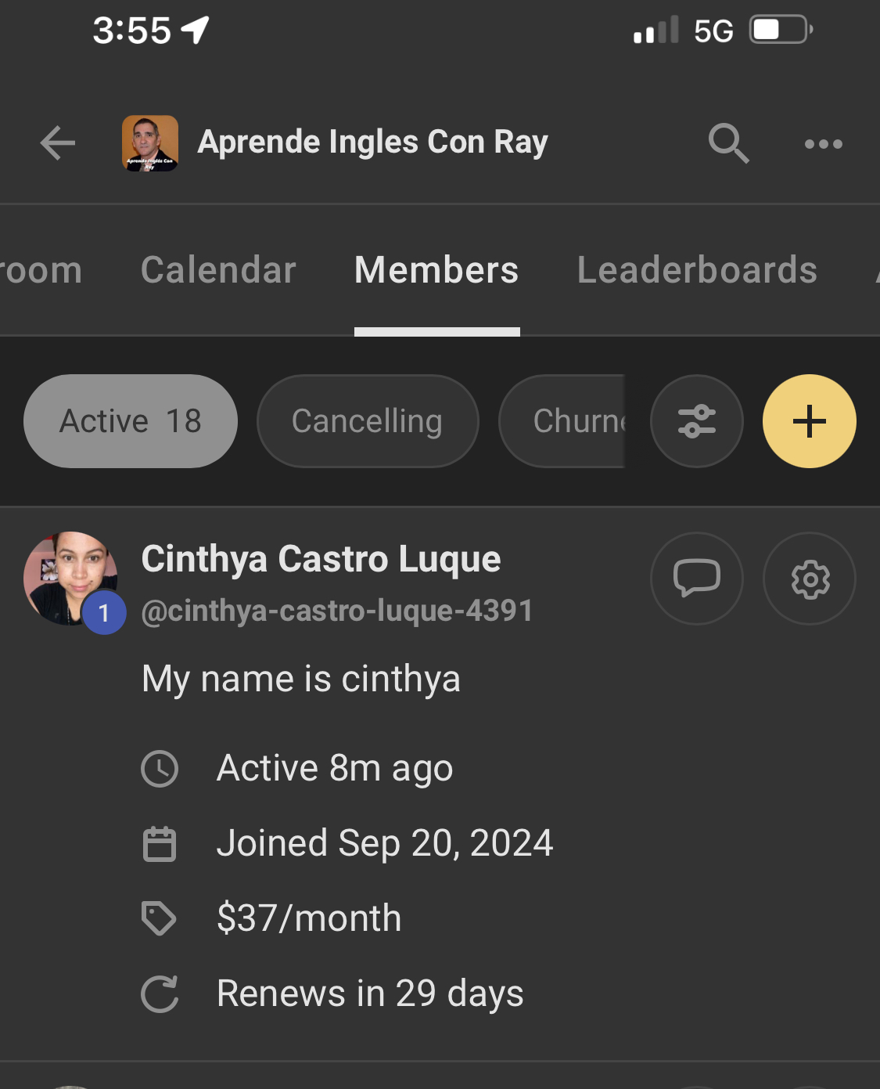Tap the Aprende Ingles Con Ray title
880x1089 pixels.
[372, 142]
